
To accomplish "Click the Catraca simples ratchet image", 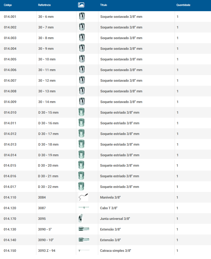I will (x=84, y=250).
